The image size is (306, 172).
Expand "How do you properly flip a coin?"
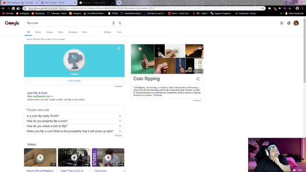point(74,121)
